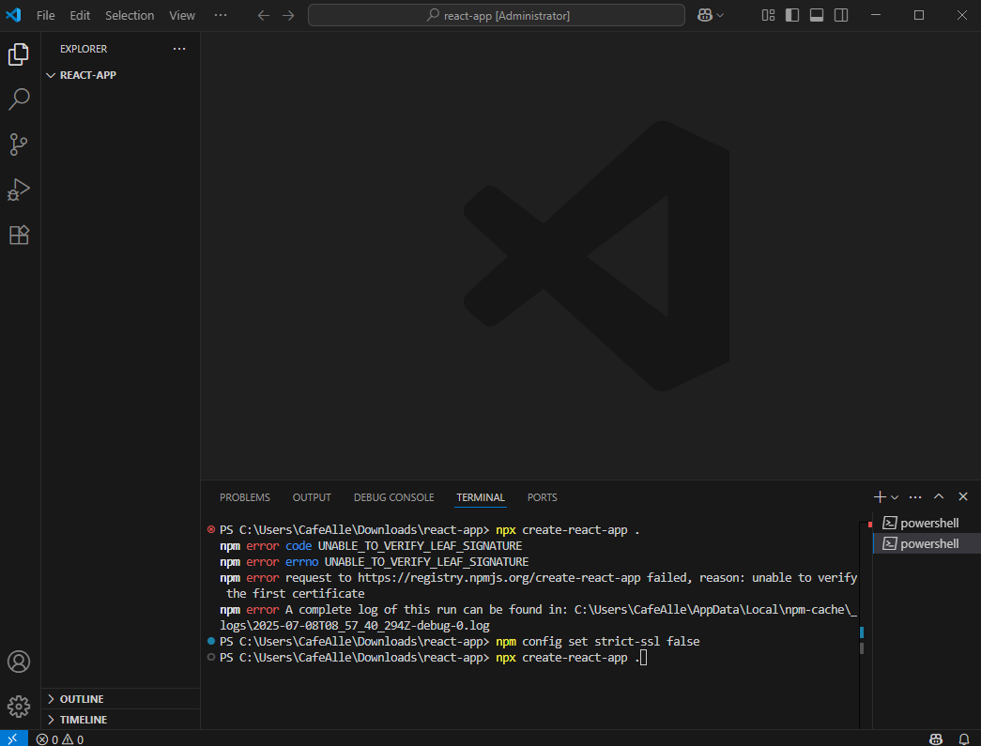Open the View menu

click(182, 16)
